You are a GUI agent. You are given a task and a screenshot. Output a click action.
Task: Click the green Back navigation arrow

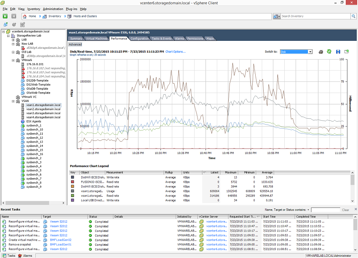(x=5, y=16)
